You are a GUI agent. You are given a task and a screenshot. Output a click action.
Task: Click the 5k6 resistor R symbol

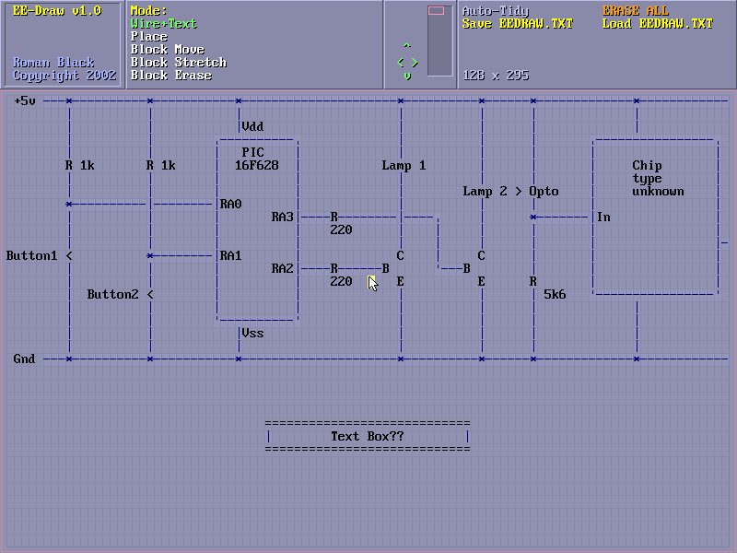(532, 281)
